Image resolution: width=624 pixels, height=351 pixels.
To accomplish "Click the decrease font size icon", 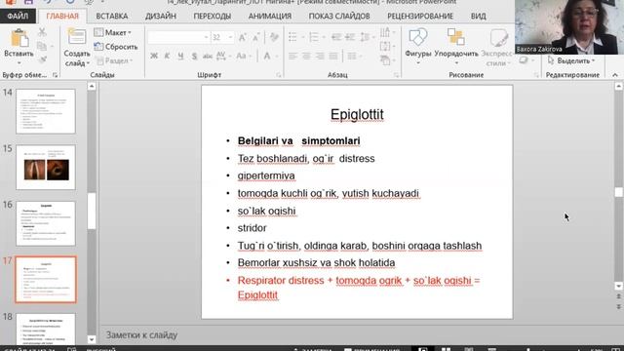I will tap(255, 37).
